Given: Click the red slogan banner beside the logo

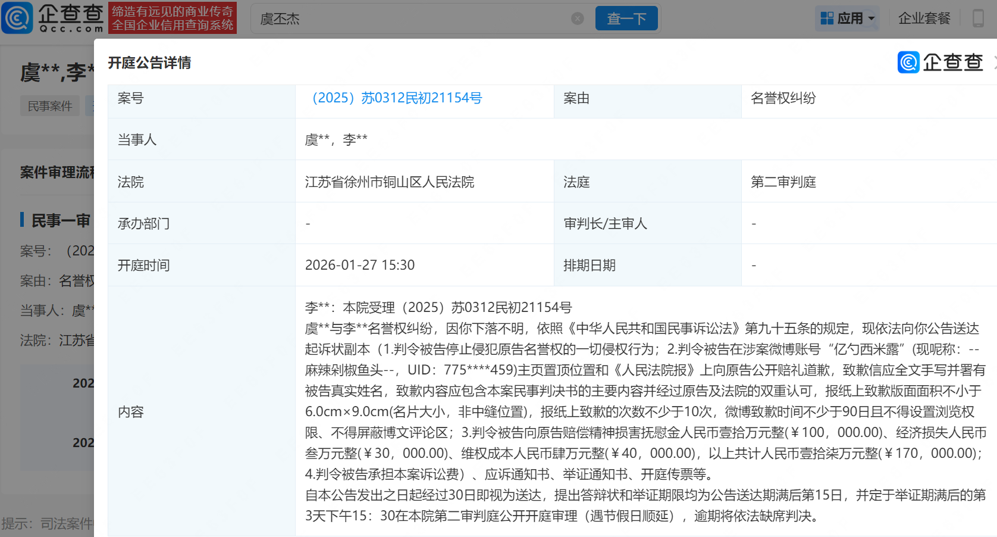Looking at the screenshot, I should click(173, 18).
